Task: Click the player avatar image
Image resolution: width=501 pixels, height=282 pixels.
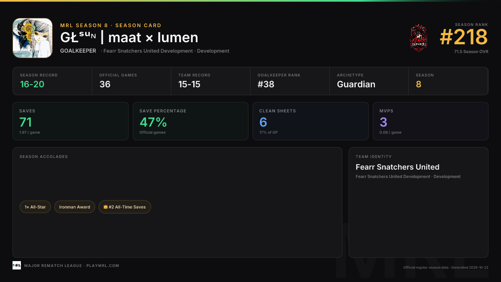Action: [x=33, y=38]
